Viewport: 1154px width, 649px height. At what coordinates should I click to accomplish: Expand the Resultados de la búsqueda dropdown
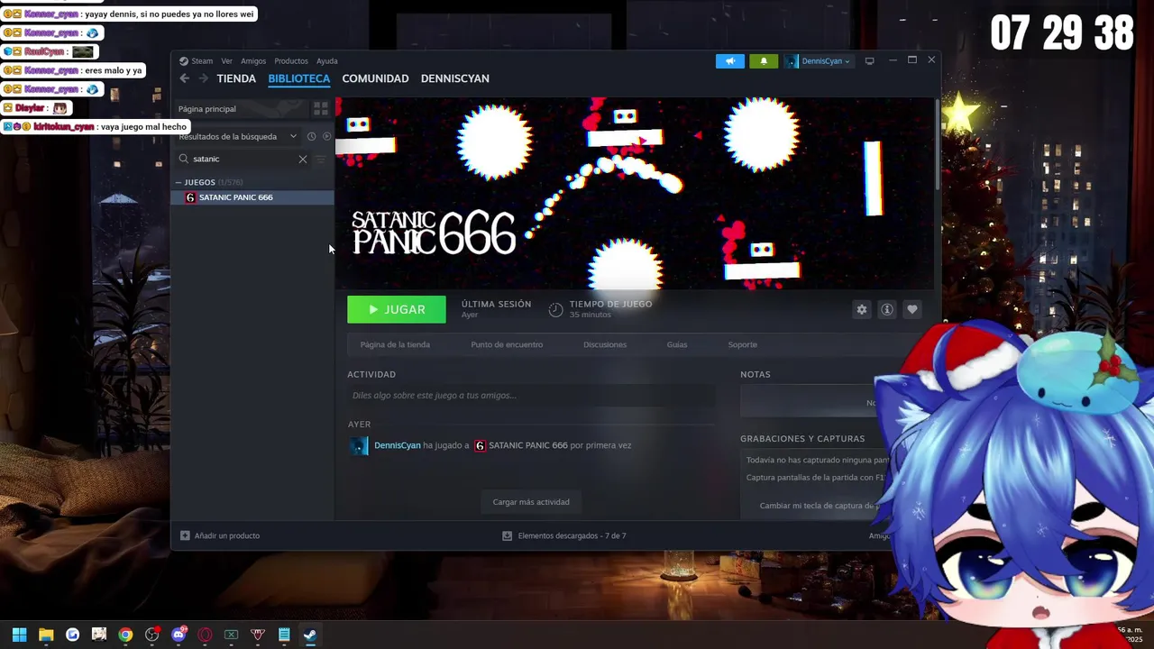[238, 136]
